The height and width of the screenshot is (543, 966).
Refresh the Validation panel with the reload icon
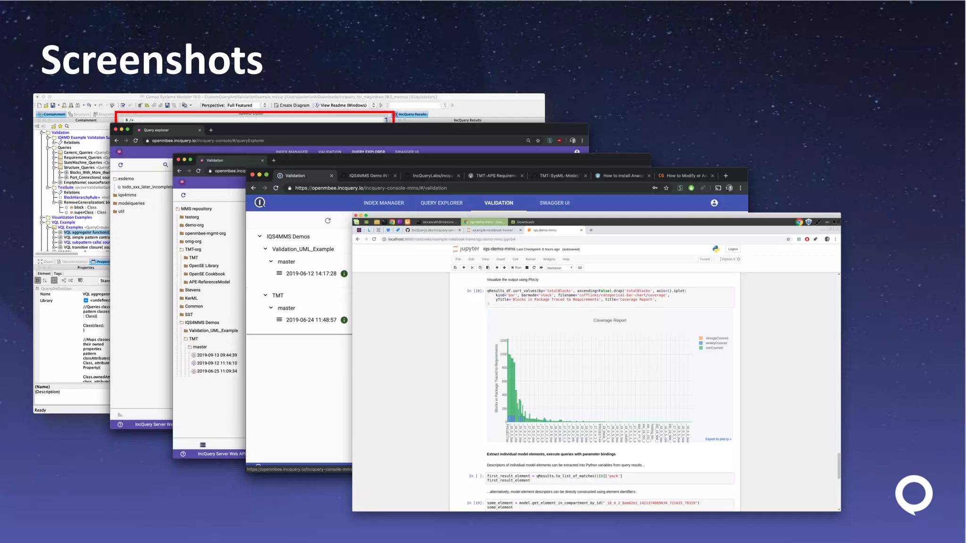click(x=328, y=221)
